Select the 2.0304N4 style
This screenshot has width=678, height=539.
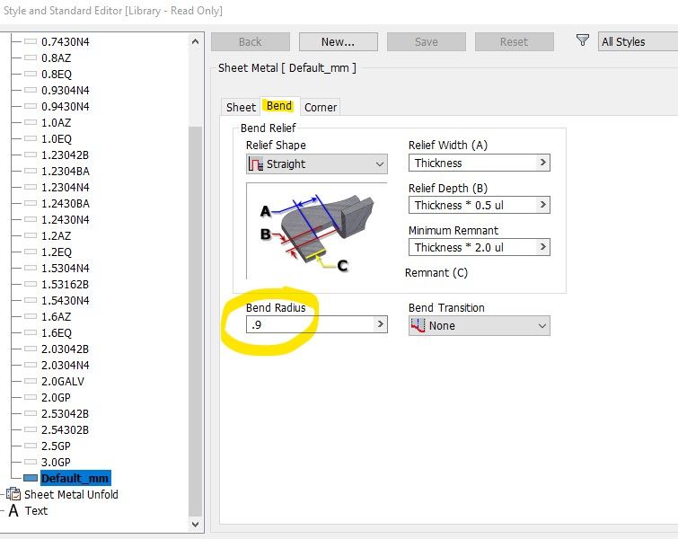pyautogui.click(x=66, y=365)
